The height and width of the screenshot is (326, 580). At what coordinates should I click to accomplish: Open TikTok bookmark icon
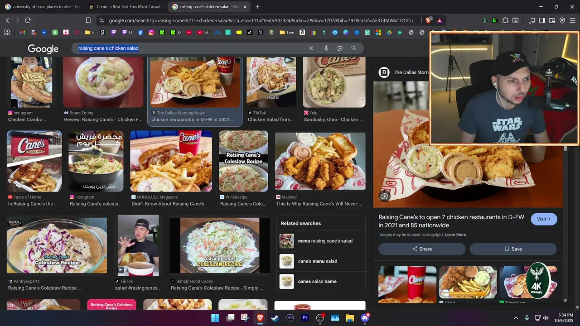[250, 33]
